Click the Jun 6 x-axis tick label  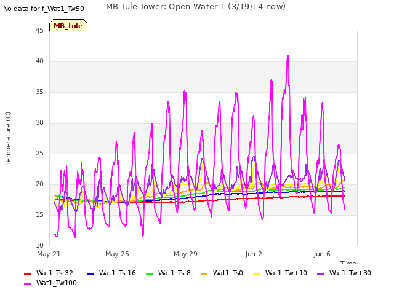click(x=322, y=254)
